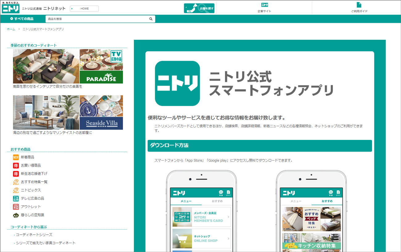Viewport: 401px width, 252px height.
Task: Open the ご利用ガイド document icon
Action: 359,5
